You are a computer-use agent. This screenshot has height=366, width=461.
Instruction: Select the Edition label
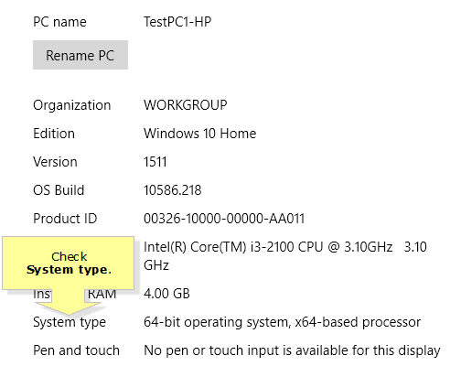pos(54,134)
